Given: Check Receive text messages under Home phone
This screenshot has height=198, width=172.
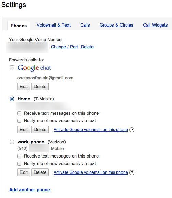Looking at the screenshot, I should [19, 113].
